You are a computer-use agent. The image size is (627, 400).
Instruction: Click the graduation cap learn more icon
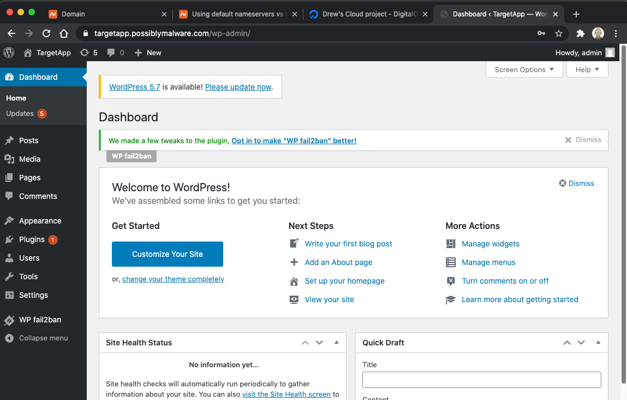coord(451,299)
